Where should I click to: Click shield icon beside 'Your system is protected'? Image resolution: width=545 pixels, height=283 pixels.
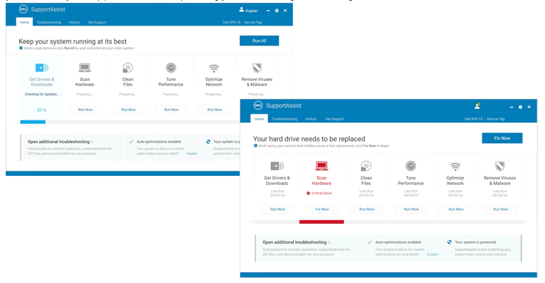tap(449, 242)
